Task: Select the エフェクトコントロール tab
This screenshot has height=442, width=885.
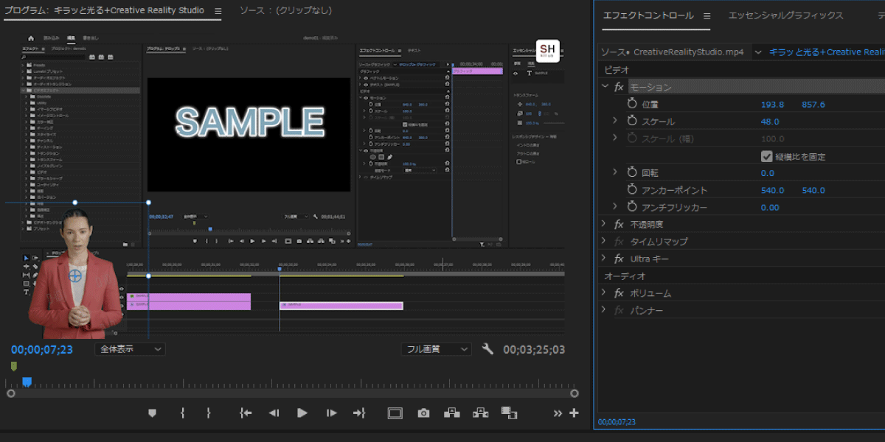Action: pos(648,15)
